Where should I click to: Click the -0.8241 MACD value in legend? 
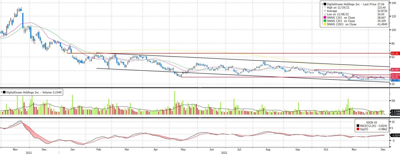tap(382, 126)
